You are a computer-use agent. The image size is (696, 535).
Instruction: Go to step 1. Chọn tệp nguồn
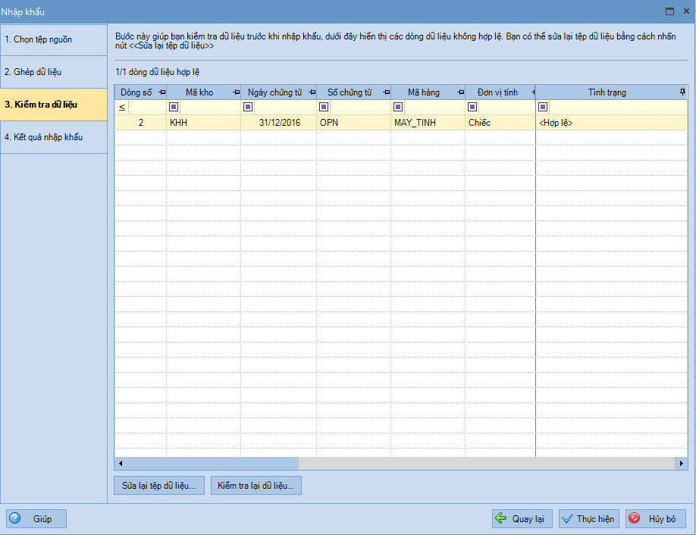pyautogui.click(x=53, y=39)
